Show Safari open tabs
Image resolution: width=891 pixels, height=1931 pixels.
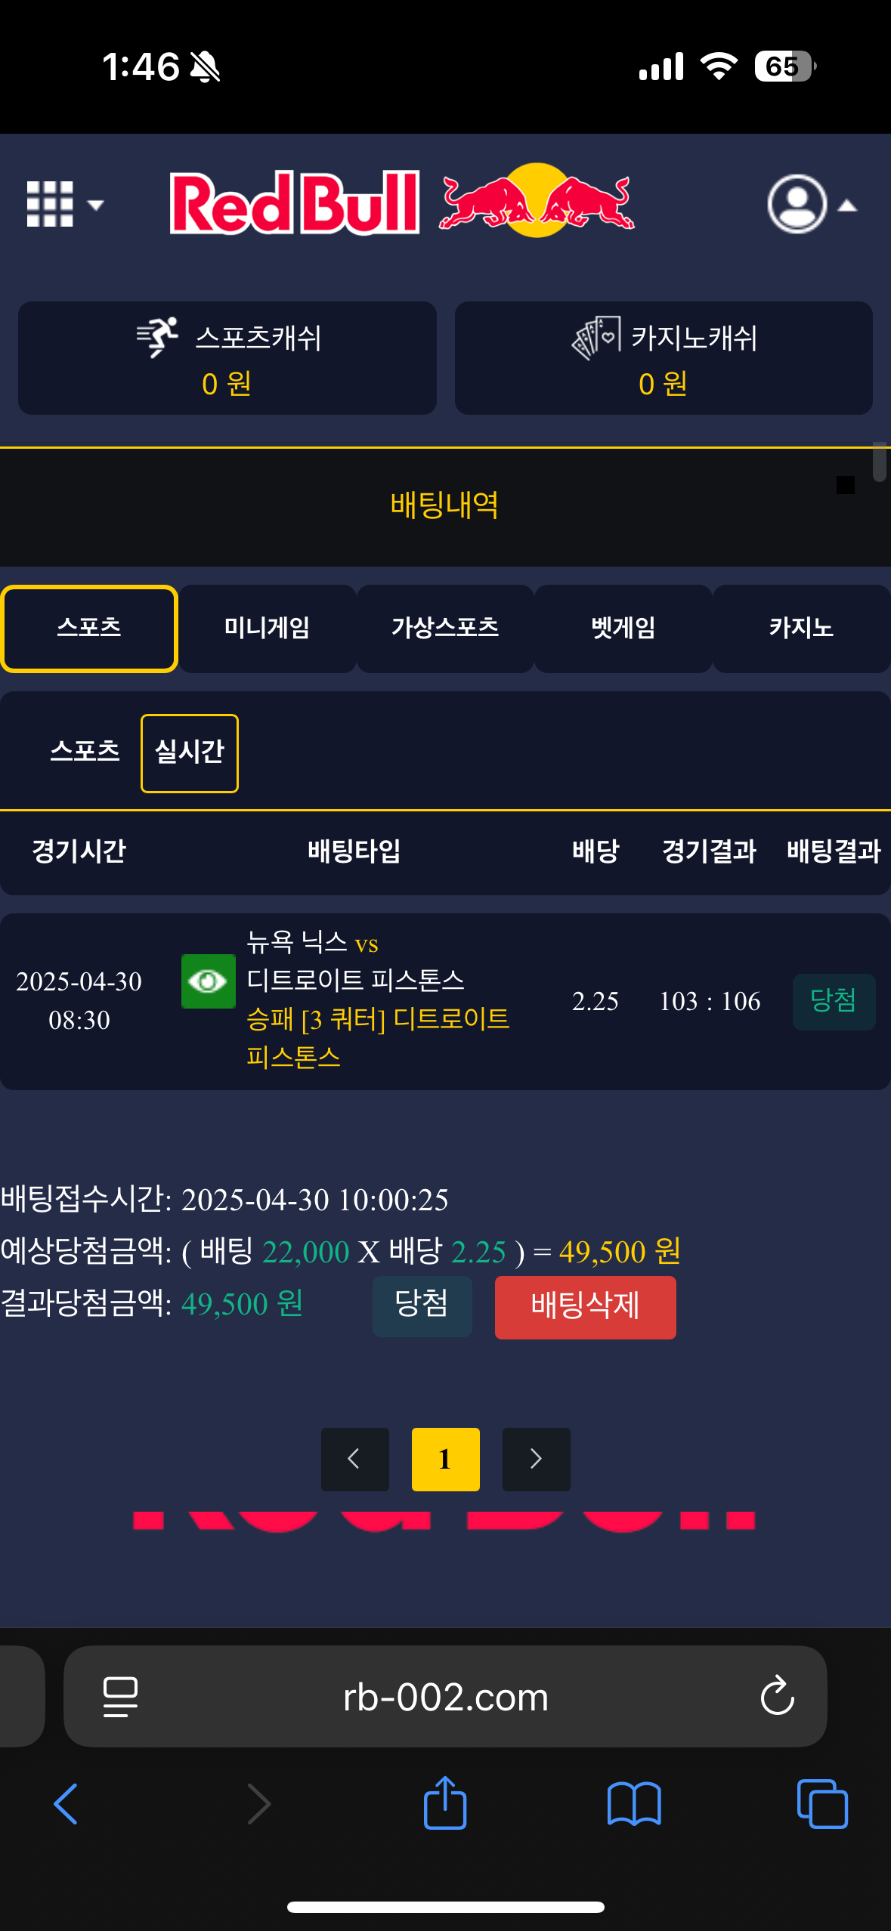point(822,1803)
